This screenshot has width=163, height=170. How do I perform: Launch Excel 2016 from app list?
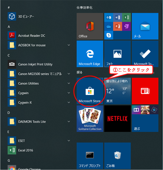point(39,150)
